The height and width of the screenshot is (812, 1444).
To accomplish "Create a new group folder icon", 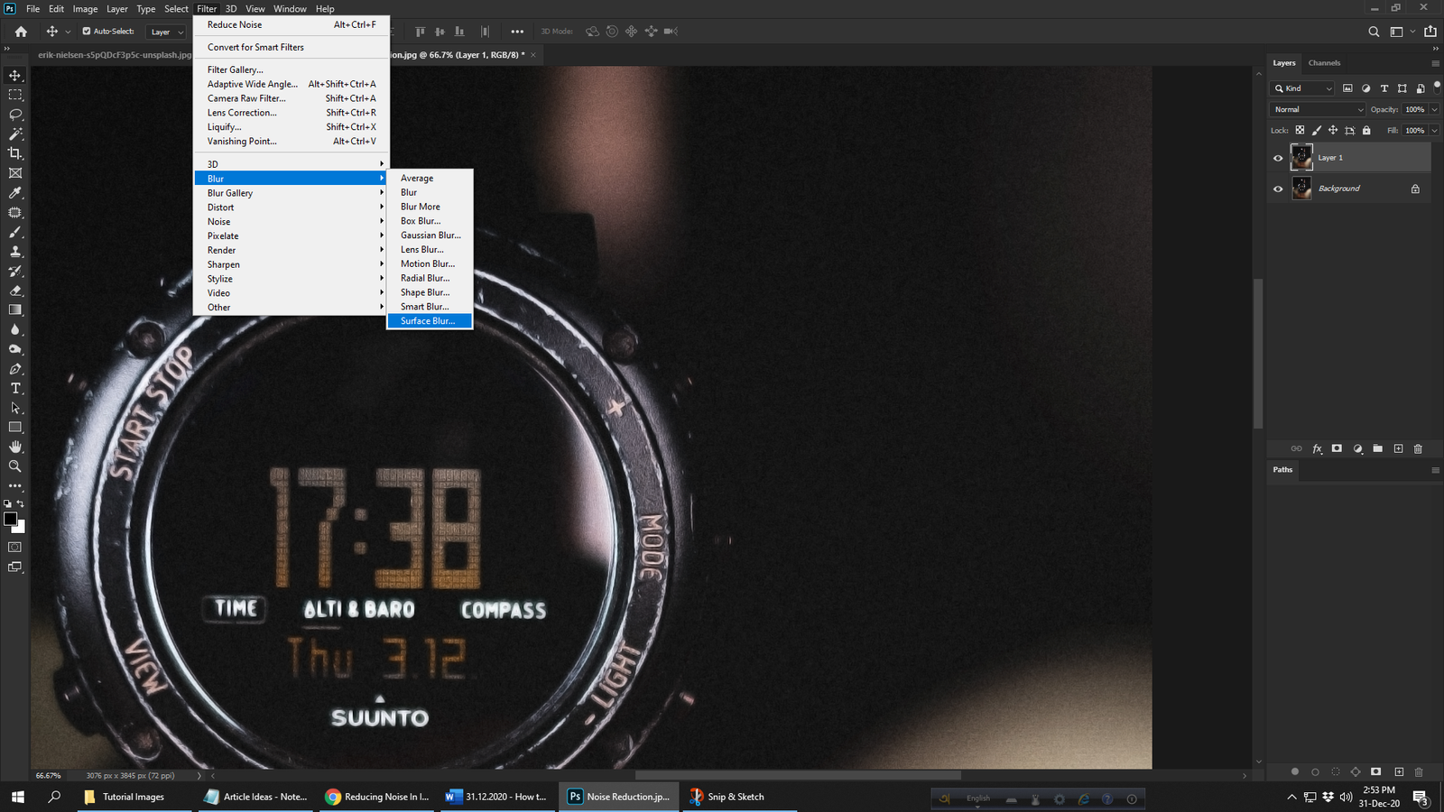I will point(1378,448).
